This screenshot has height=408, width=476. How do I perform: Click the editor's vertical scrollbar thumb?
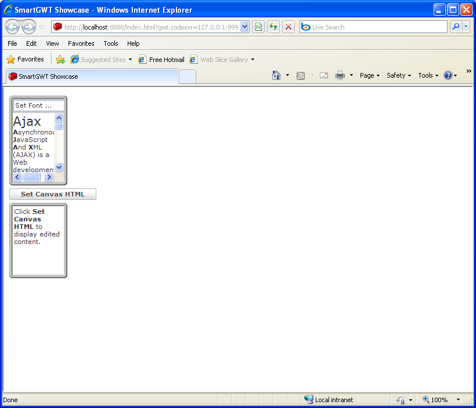pos(59,126)
